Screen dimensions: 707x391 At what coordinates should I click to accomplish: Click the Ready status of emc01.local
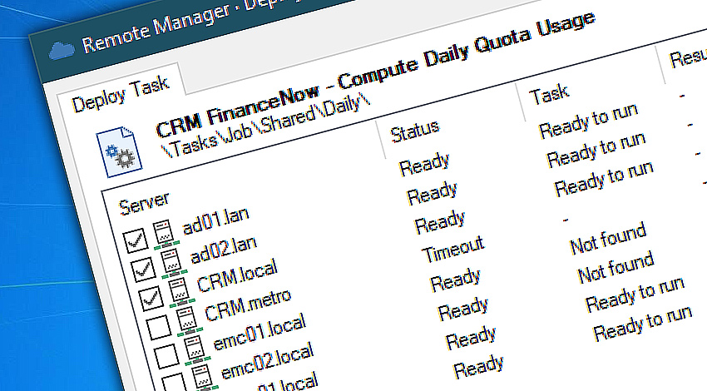[456, 280]
